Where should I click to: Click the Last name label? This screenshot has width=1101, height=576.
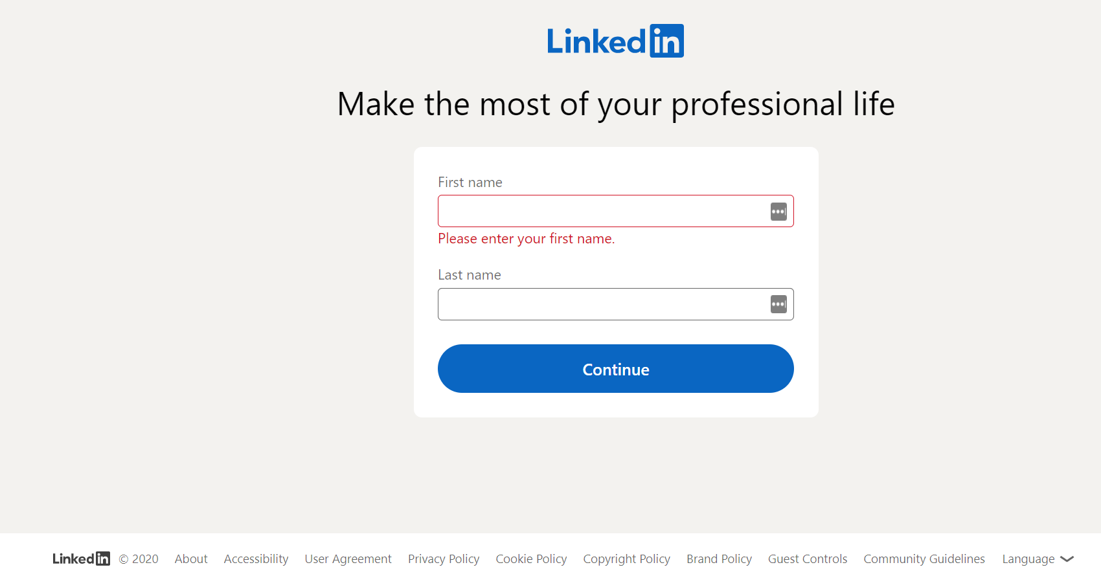click(x=470, y=275)
